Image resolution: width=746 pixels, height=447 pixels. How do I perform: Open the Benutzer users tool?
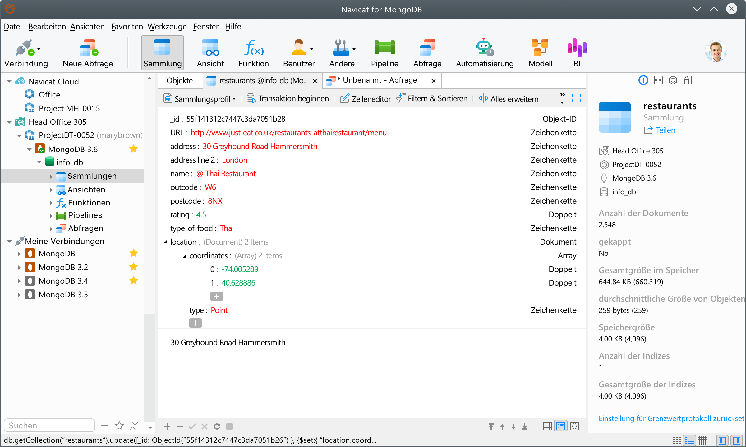click(299, 53)
